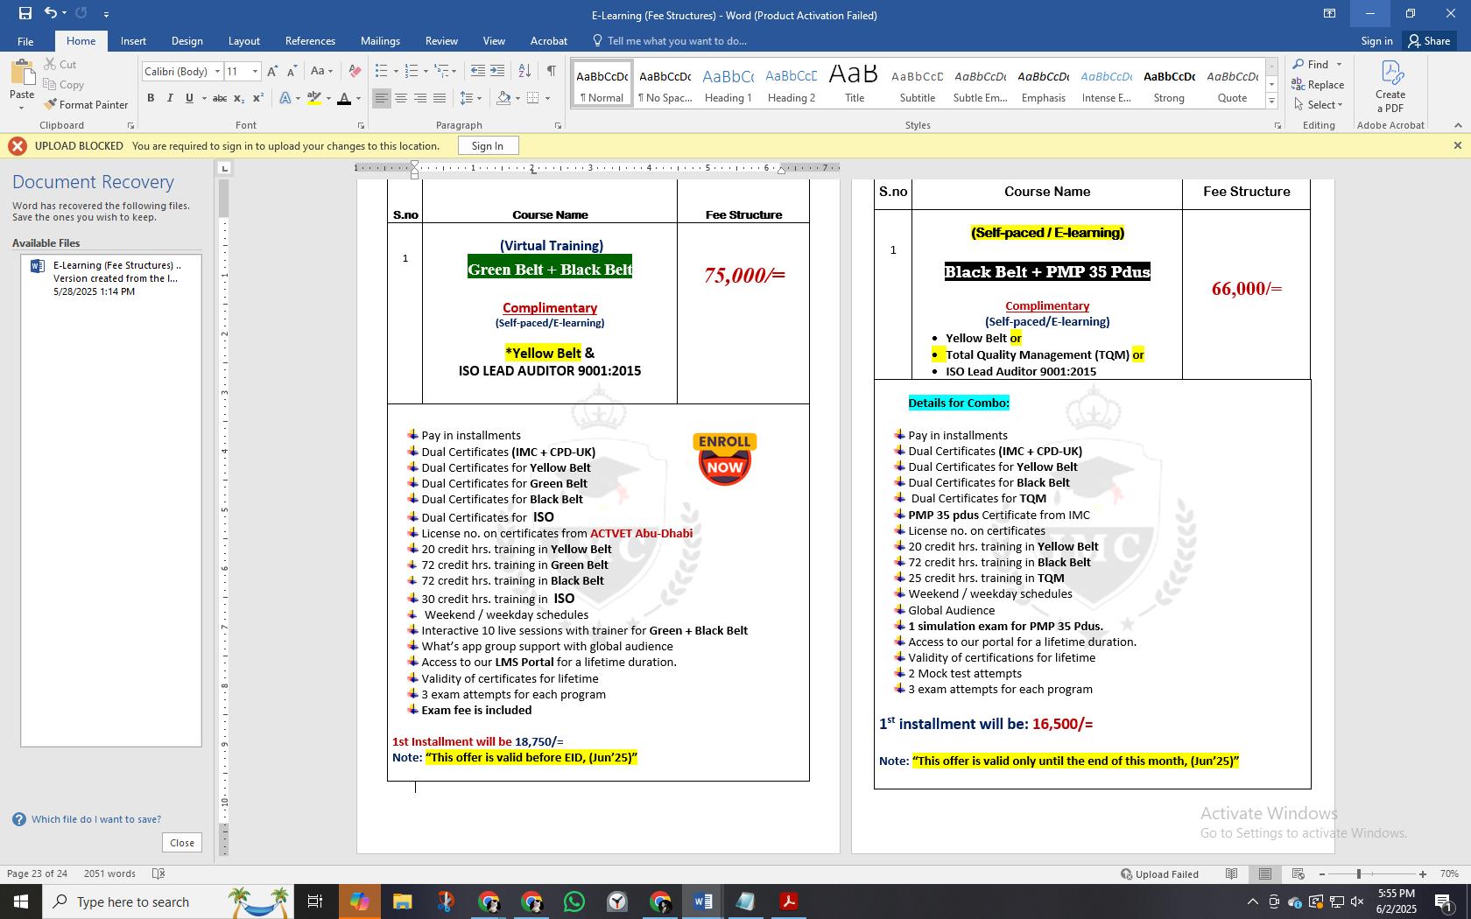The image size is (1471, 919).
Task: Toggle Italic formatting
Action: point(170,98)
